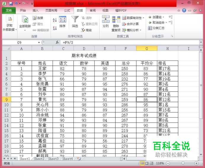Viewport: 205px width, 168px height.
Task: Switch to the Foxit PDF tab
Action: coord(121,10)
